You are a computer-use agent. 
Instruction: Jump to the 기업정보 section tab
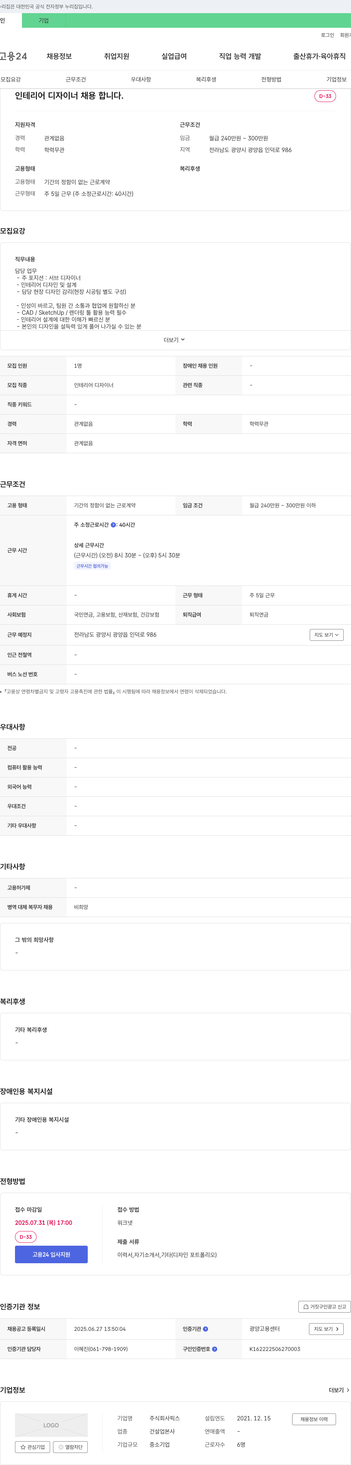point(336,79)
